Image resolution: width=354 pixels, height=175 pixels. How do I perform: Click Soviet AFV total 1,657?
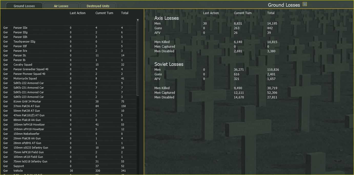click(x=271, y=79)
